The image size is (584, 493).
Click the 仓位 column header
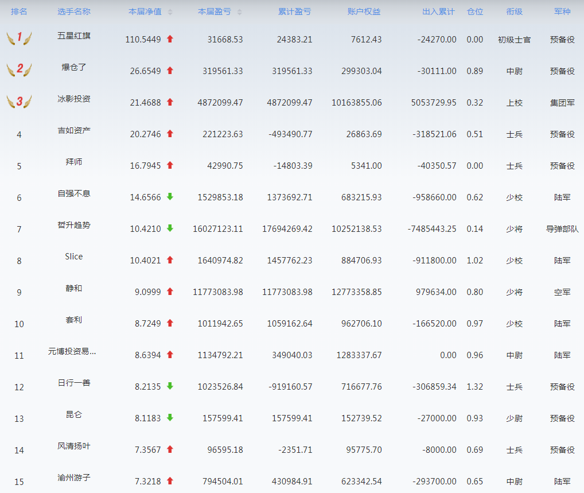tap(475, 11)
